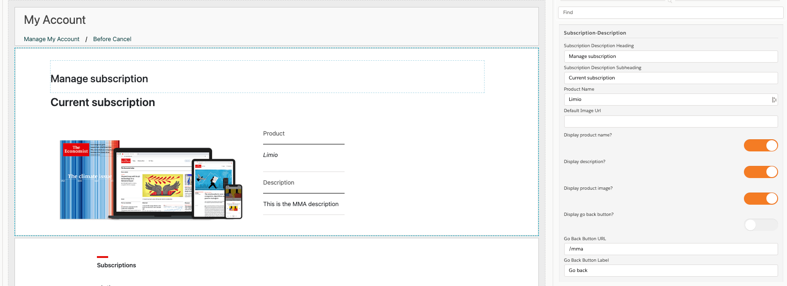The height and width of the screenshot is (286, 787).
Task: Go to the Before Cancel breadcrumb link
Action: coord(112,39)
